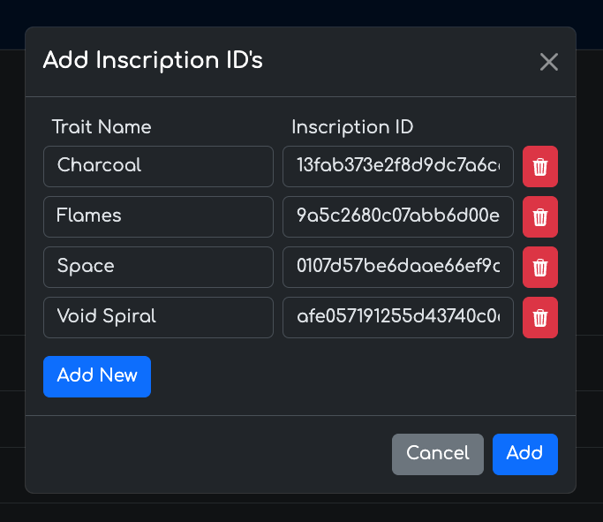Image resolution: width=603 pixels, height=522 pixels.
Task: Close the Add Inscription ID's dialog
Action: click(x=549, y=62)
